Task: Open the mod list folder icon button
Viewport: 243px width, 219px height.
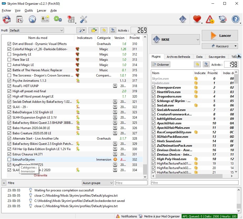Action: pyautogui.click(x=94, y=30)
